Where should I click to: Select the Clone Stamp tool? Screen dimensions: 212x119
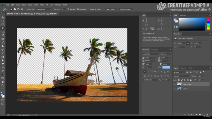tap(3, 46)
